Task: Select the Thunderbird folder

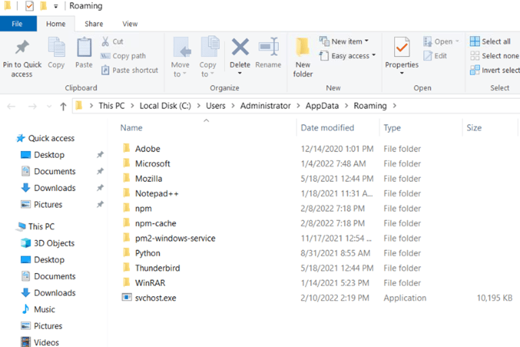Action: point(157,268)
